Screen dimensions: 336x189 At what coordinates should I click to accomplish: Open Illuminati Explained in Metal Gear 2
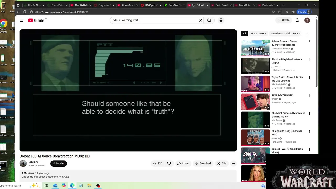tap(287, 61)
